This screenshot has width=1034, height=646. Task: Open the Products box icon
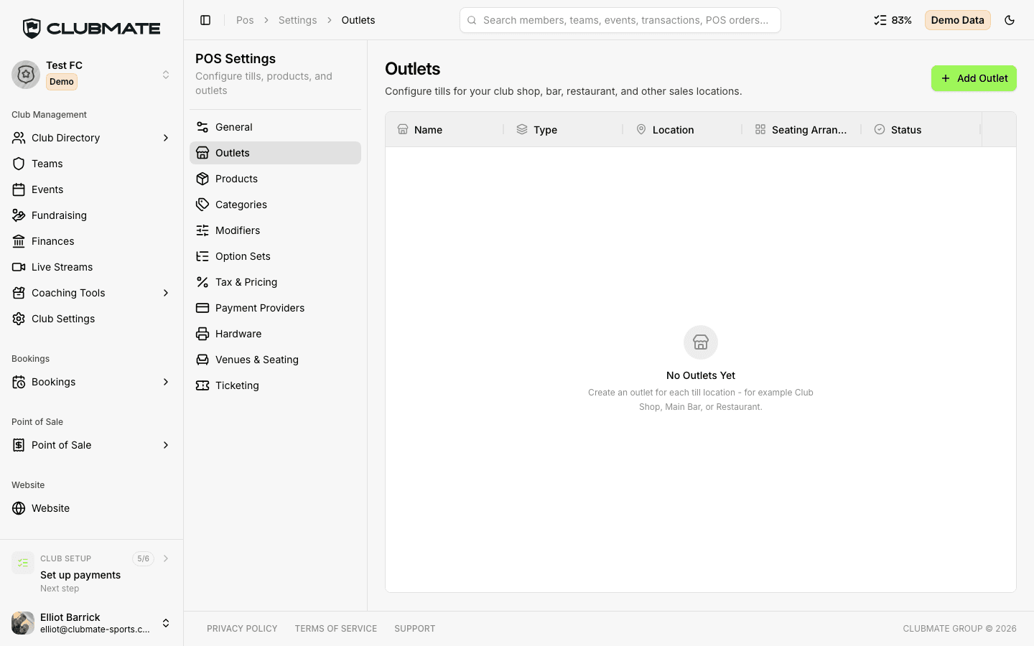[202, 179]
